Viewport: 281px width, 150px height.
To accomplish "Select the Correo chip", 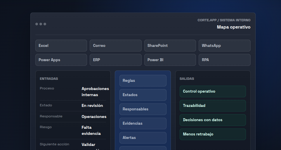I will [x=116, y=46].
